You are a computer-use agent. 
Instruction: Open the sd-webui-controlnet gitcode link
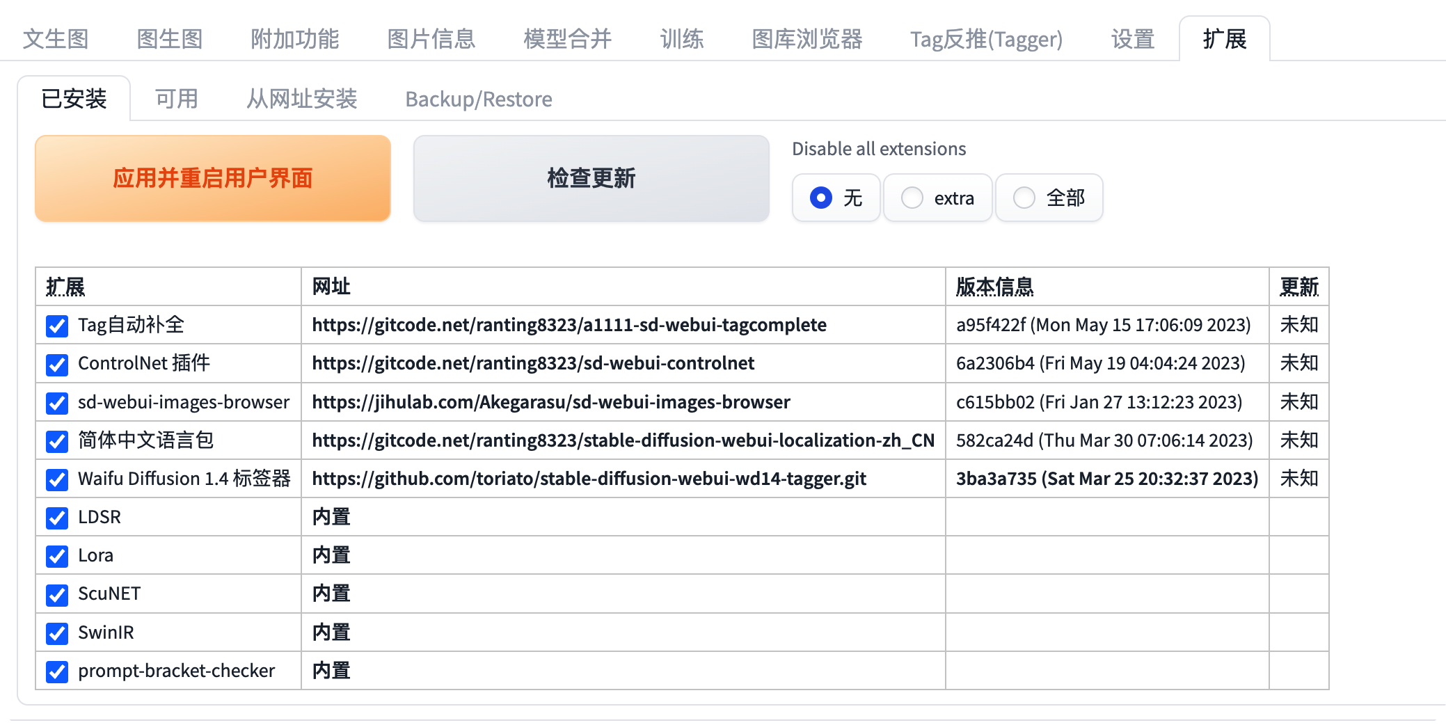pyautogui.click(x=533, y=363)
